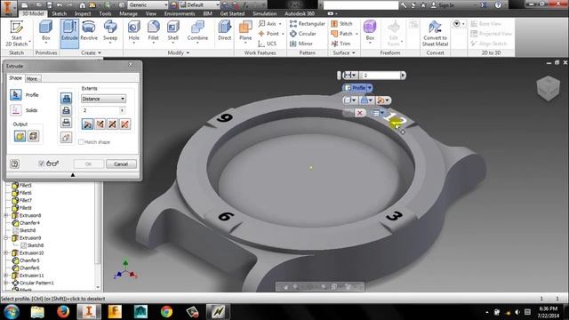Screen dimensions: 569x320
Task: Toggle the preview glasses checkbox
Action: (42, 164)
